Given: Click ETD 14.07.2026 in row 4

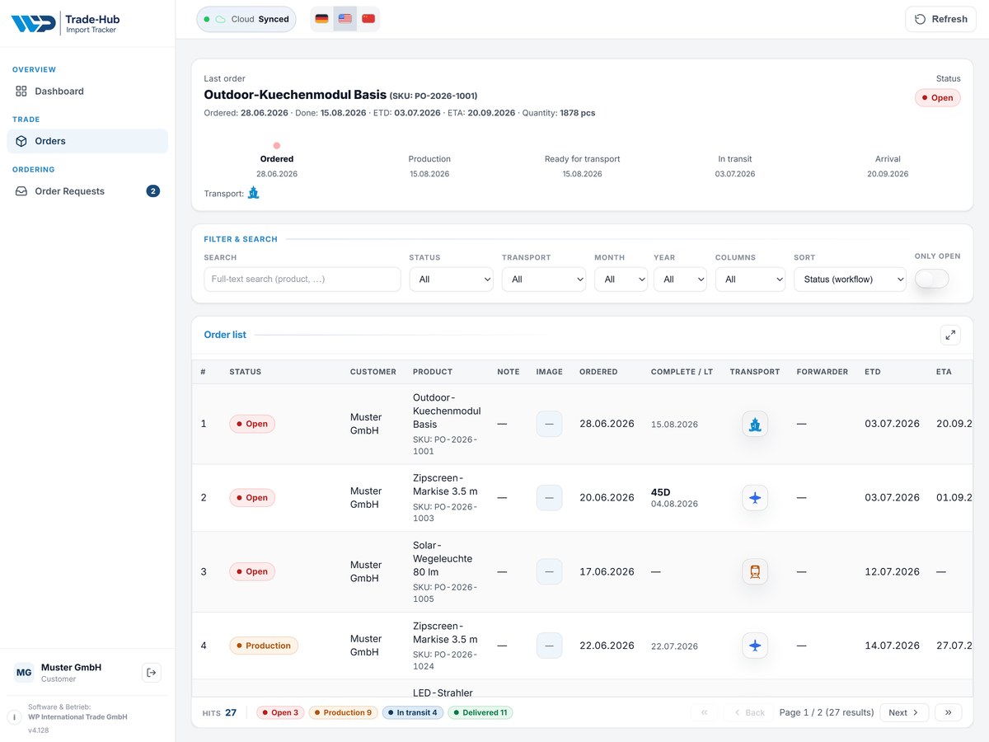Looking at the screenshot, I should coord(892,646).
